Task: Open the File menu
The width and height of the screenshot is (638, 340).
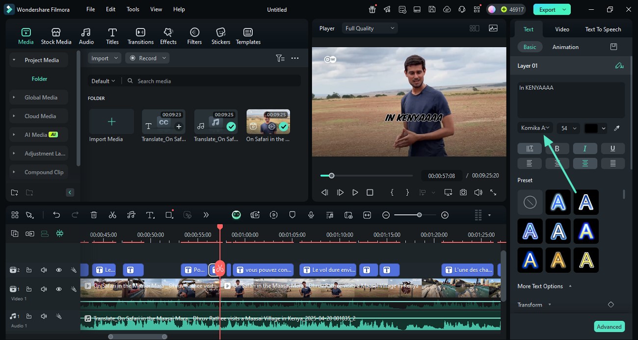Action: [x=91, y=9]
